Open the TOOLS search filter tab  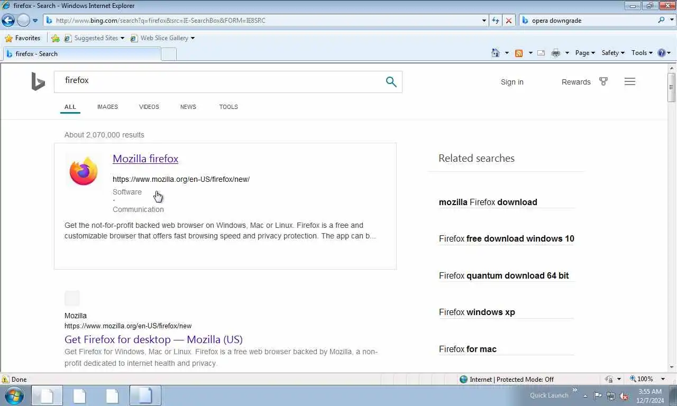tap(228, 107)
